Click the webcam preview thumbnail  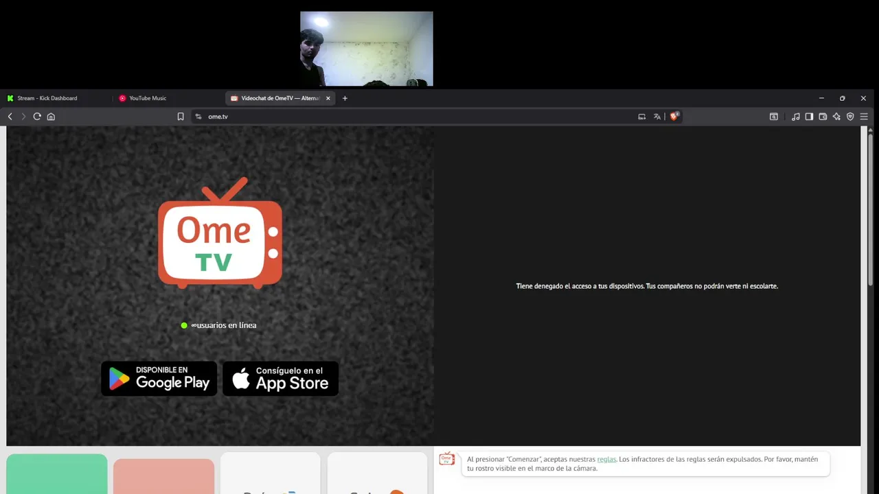pyautogui.click(x=367, y=48)
